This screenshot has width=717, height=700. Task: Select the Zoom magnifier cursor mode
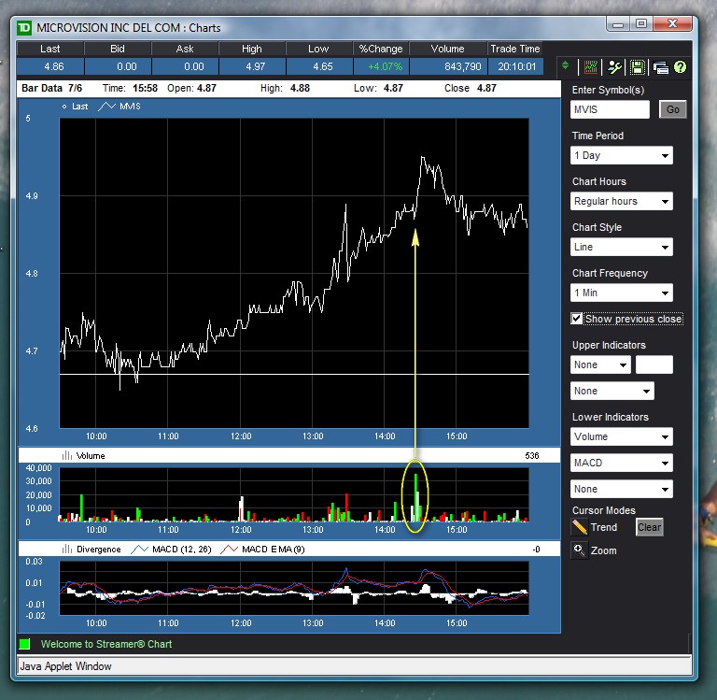(x=579, y=550)
